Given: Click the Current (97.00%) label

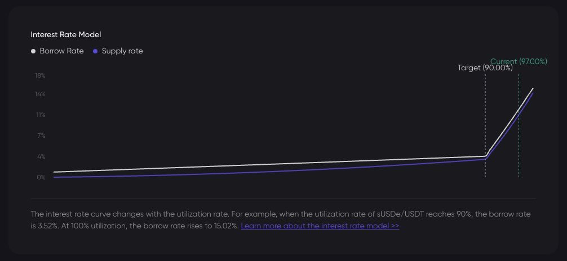Looking at the screenshot, I should point(519,61).
